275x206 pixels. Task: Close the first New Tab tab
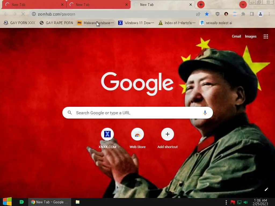[62, 5]
